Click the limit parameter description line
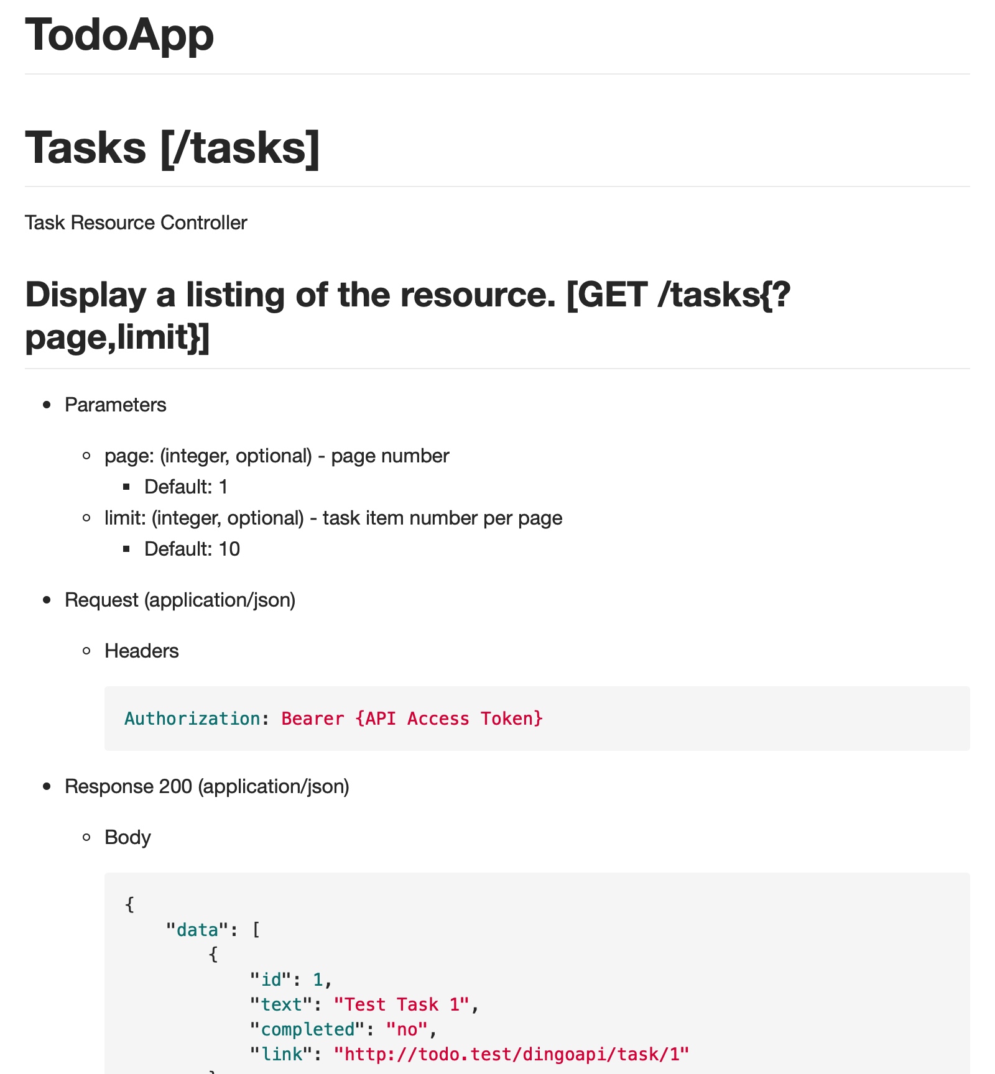This screenshot has height=1074, width=995. click(333, 518)
